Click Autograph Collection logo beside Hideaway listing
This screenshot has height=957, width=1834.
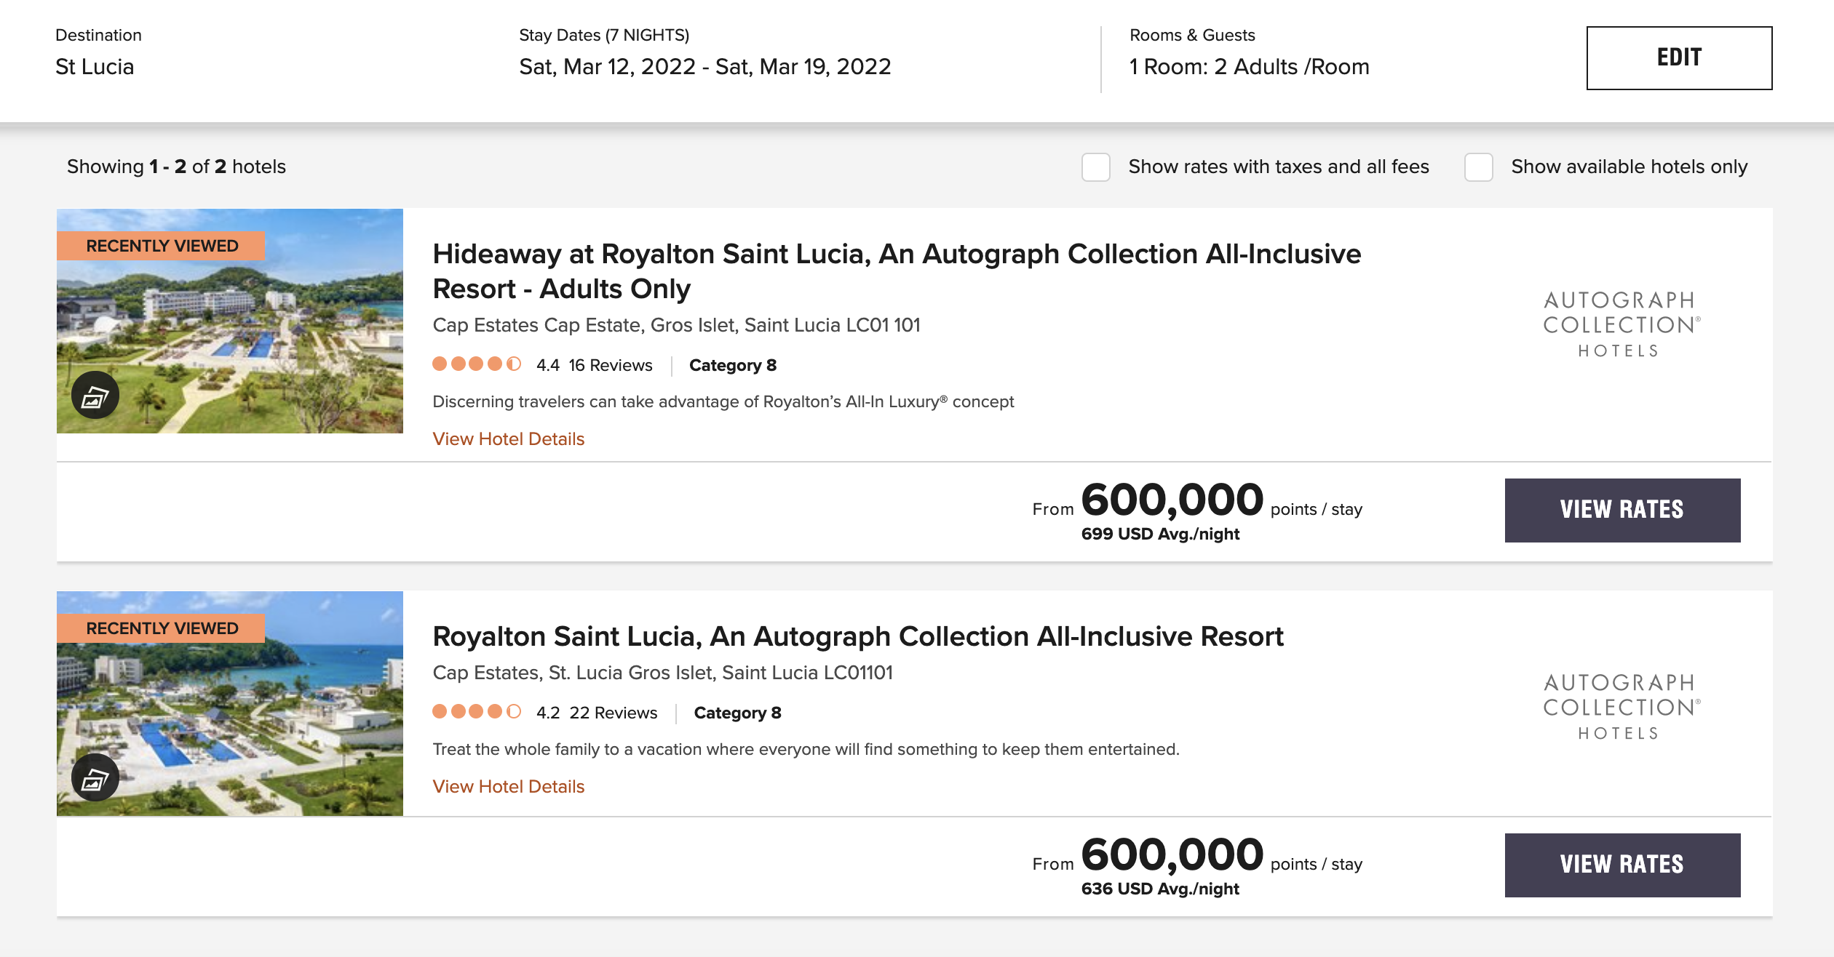coord(1621,324)
